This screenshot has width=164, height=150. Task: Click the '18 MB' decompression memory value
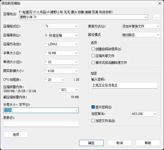coord(75,97)
